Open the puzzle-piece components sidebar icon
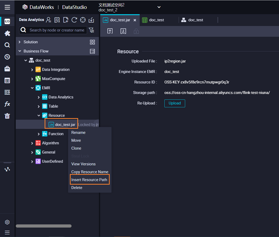The image size is (279, 237). pyautogui.click(x=7, y=33)
